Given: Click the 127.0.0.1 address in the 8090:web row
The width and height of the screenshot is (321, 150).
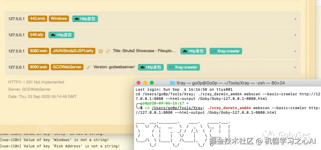Looking at the screenshot, I should [x=16, y=67].
